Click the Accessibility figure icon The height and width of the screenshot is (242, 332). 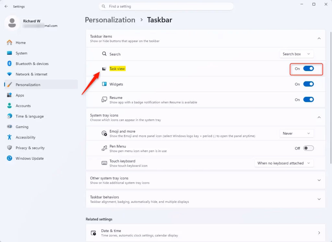[x=9, y=137]
